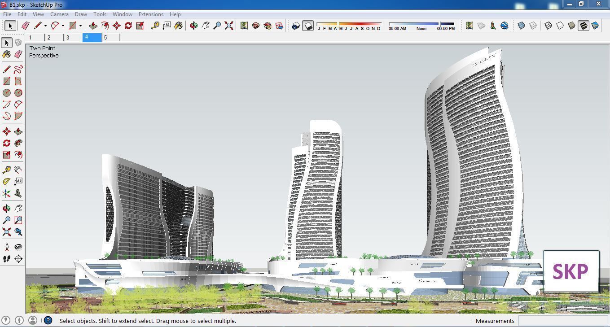Expand the Line tool dropdown arrow
Image resolution: width=610 pixels, height=327 pixels.
[x=45, y=26]
